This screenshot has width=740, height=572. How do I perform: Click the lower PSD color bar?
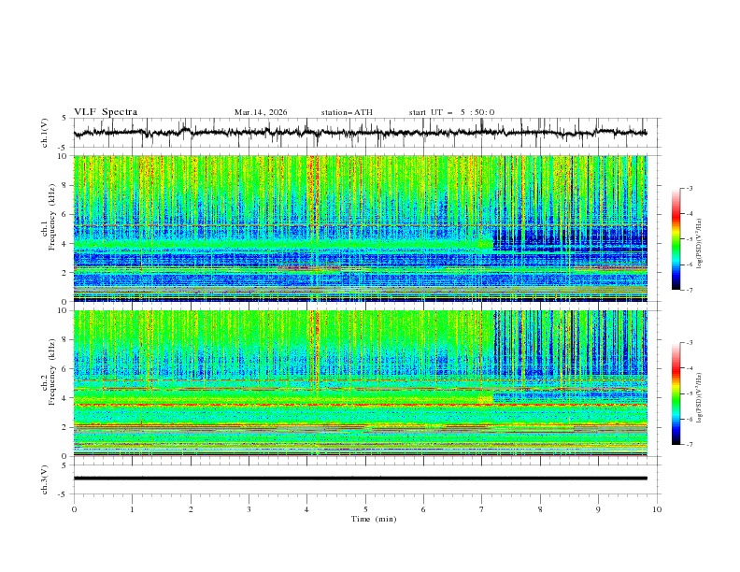[676, 393]
